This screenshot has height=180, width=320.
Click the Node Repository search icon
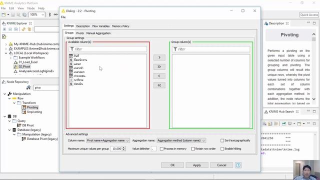28,87
